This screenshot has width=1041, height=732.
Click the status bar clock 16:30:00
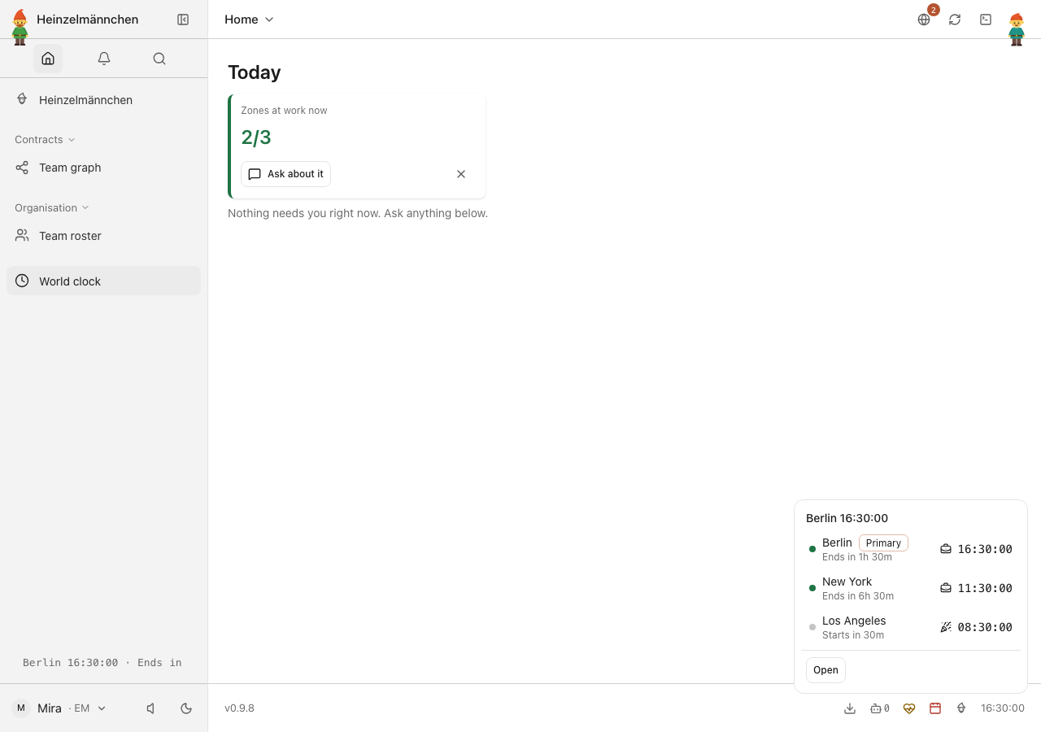[1003, 708]
